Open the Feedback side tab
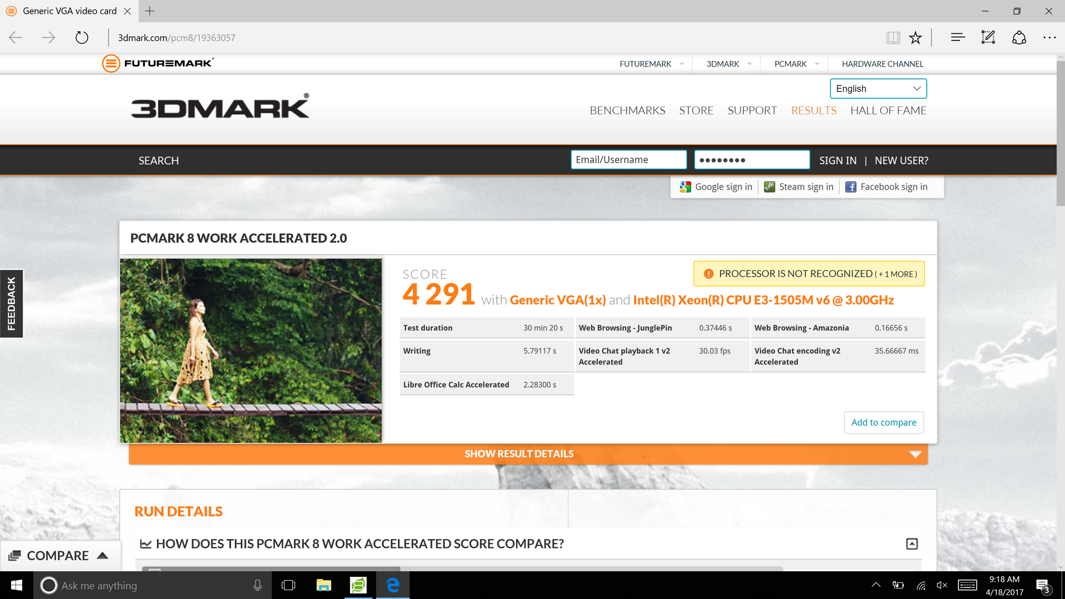 coord(12,303)
